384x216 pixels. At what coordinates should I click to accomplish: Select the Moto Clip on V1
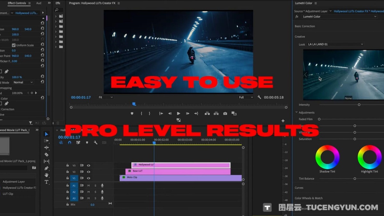click(180, 178)
